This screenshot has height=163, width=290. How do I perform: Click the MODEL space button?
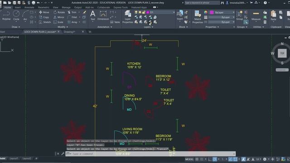coord(189,159)
